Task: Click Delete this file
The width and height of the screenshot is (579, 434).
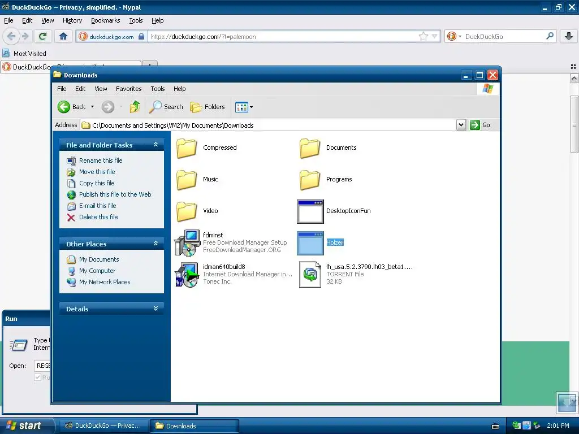Action: pos(98,217)
